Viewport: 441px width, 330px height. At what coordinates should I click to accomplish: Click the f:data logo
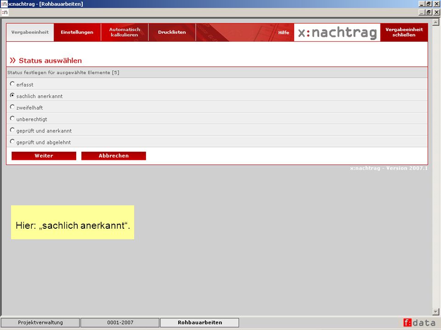pos(419,323)
